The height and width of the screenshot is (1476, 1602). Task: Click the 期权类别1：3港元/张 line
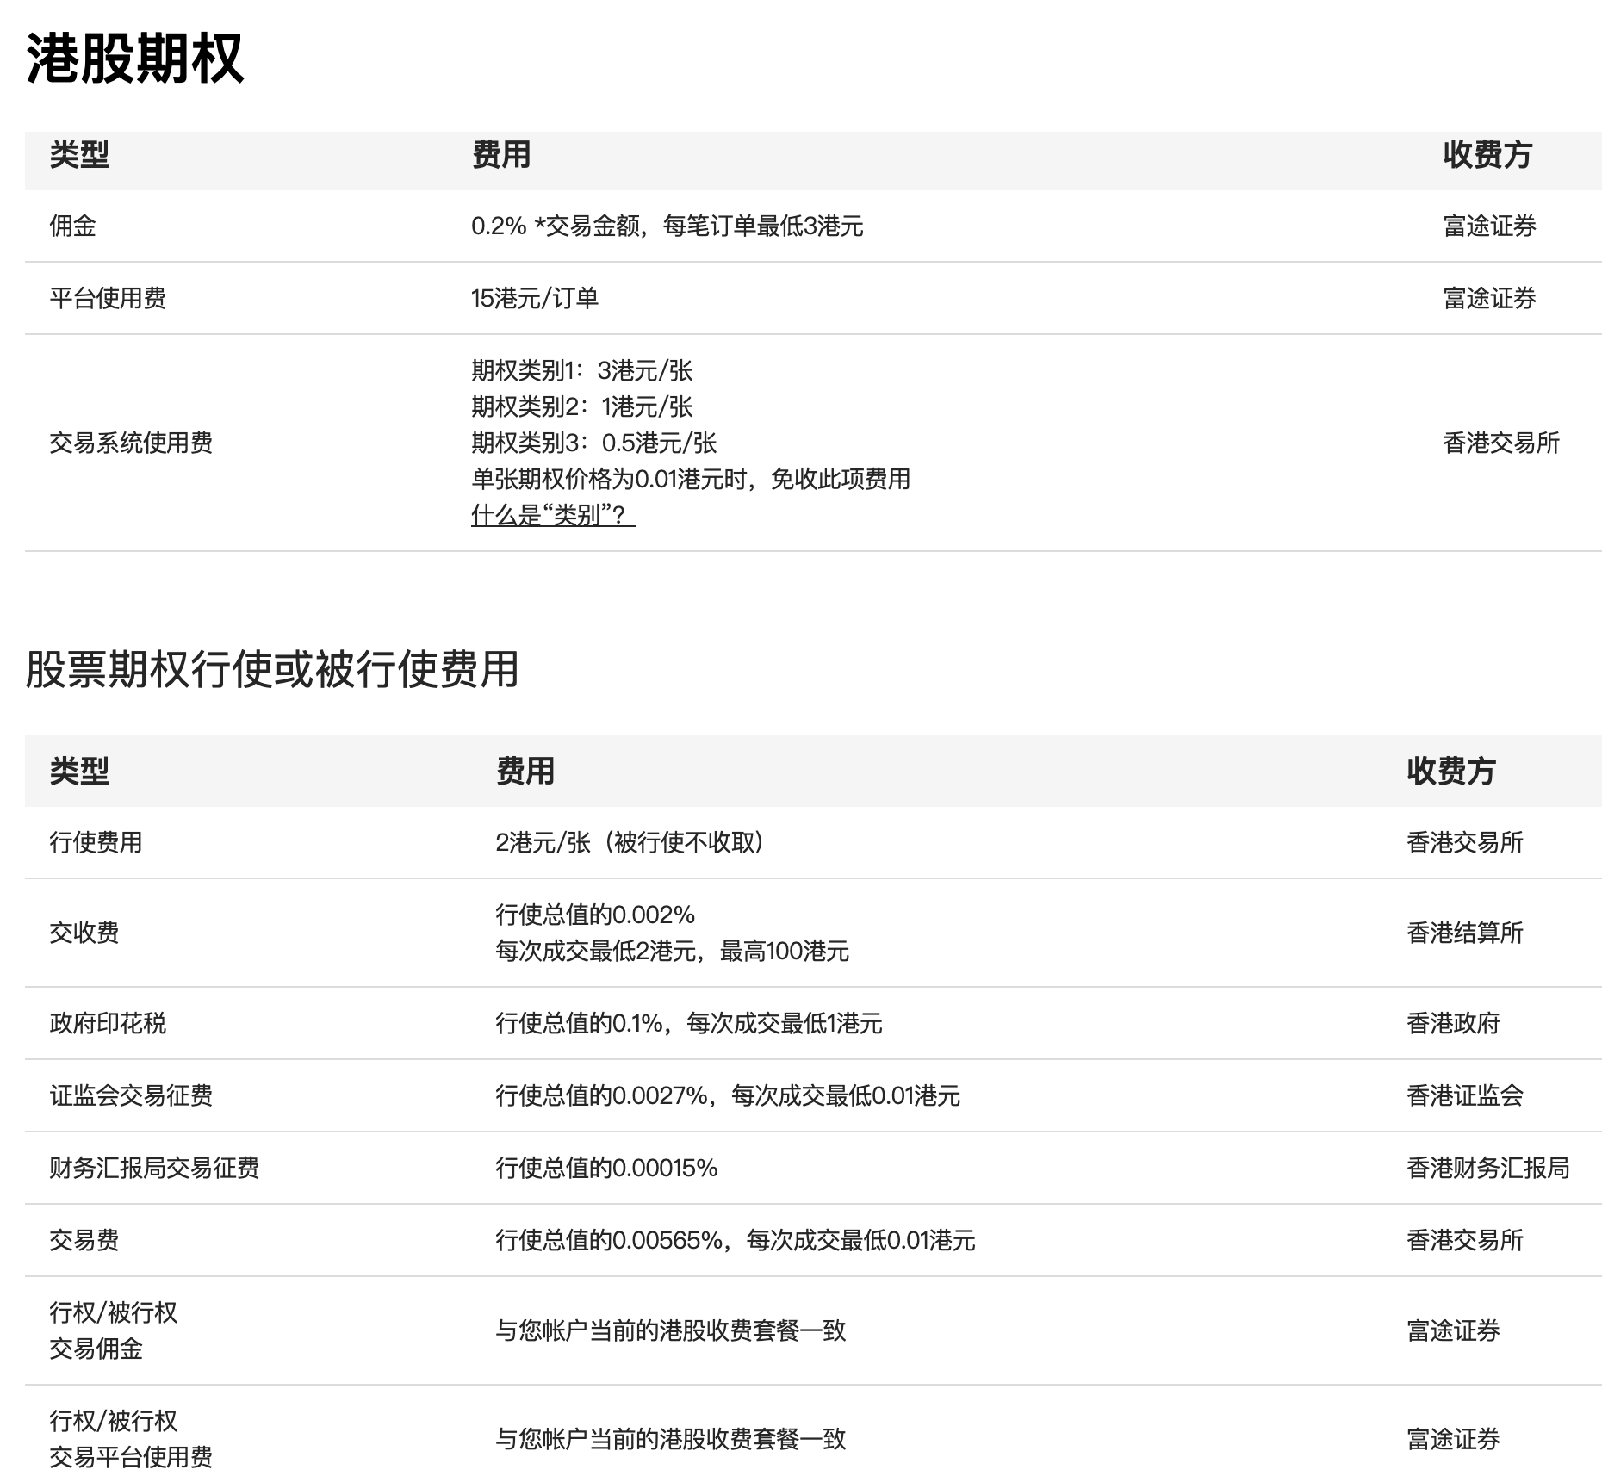coord(581,370)
